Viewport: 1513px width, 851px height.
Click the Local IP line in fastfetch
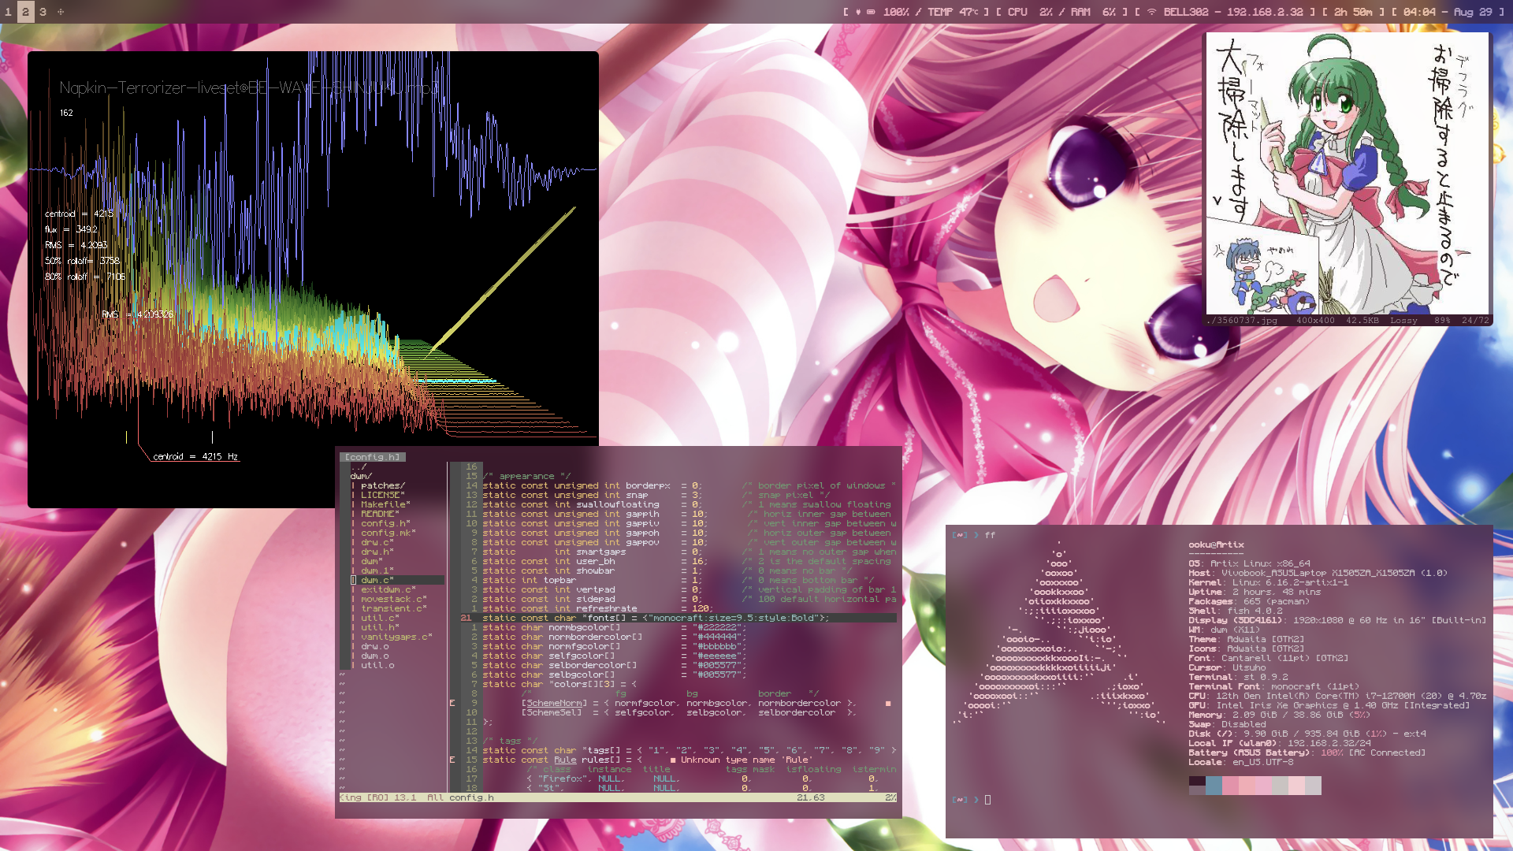1280,743
